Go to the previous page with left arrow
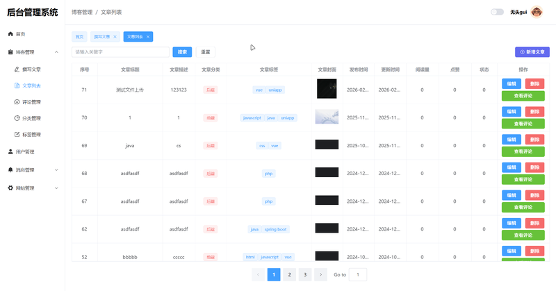Screen dimensions: 556x291 (x=258, y=275)
